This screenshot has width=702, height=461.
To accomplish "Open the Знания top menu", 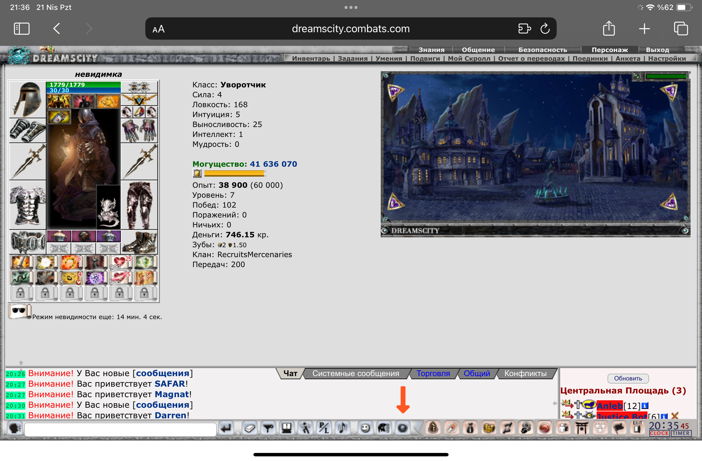I will coord(431,50).
